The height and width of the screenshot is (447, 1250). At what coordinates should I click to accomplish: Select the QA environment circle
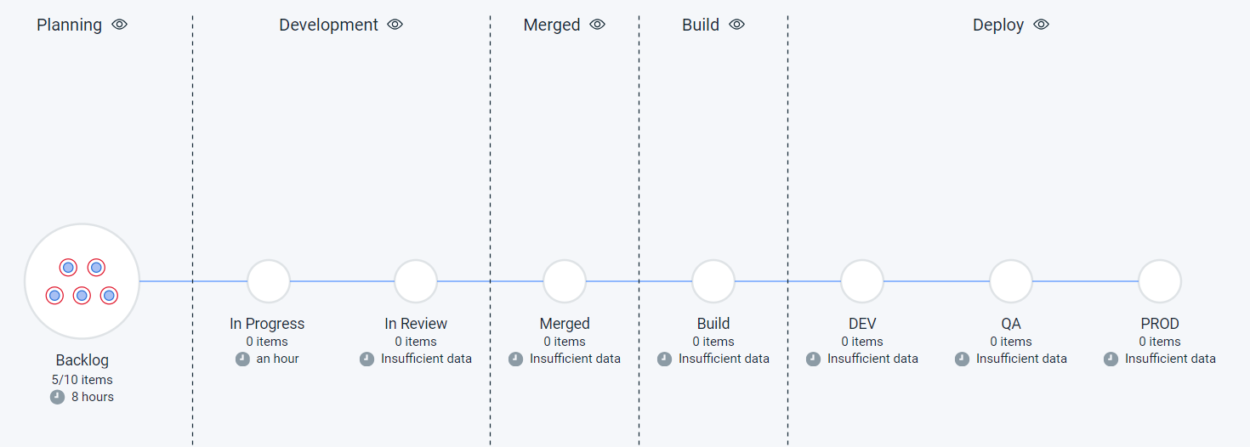click(x=1011, y=281)
